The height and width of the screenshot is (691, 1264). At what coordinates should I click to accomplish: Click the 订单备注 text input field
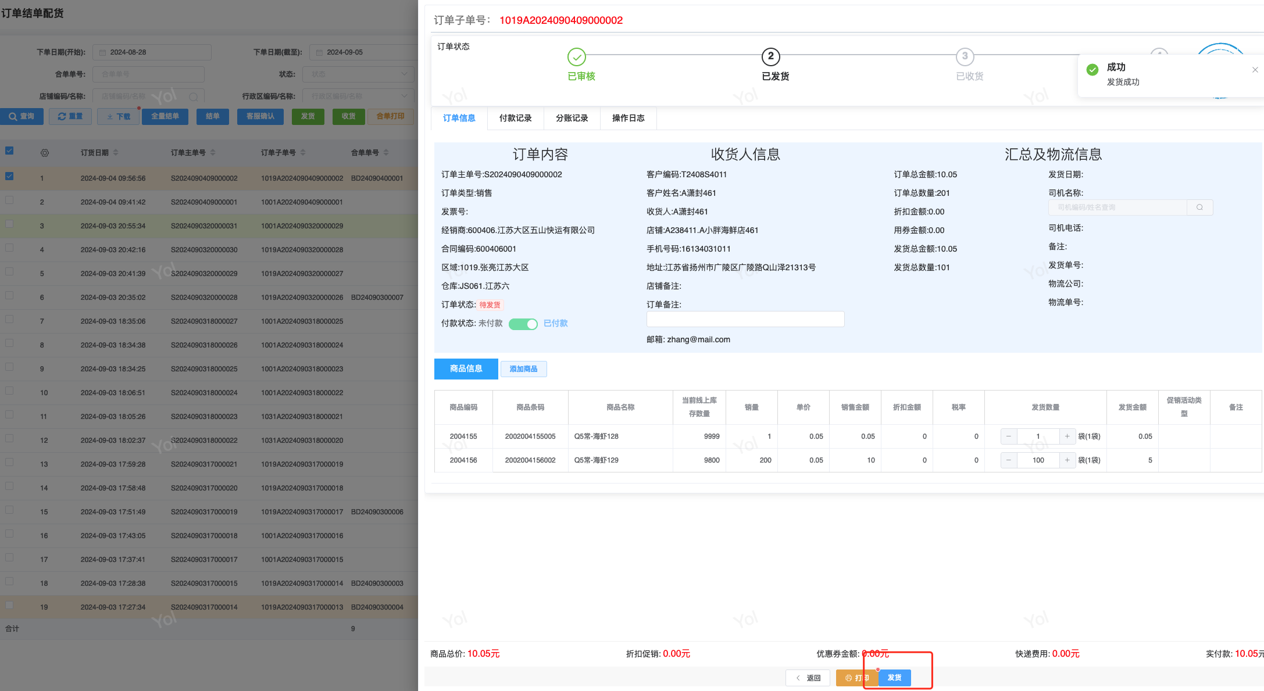pyautogui.click(x=745, y=319)
